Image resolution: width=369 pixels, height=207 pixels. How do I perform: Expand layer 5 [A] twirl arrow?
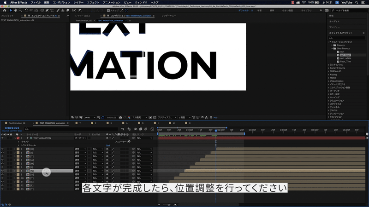click(x=15, y=160)
